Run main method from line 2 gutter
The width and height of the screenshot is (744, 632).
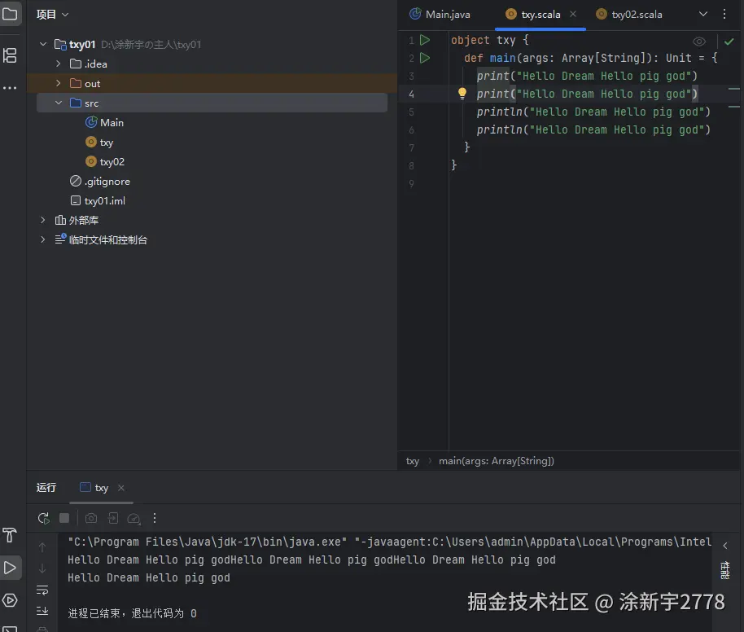coord(425,58)
